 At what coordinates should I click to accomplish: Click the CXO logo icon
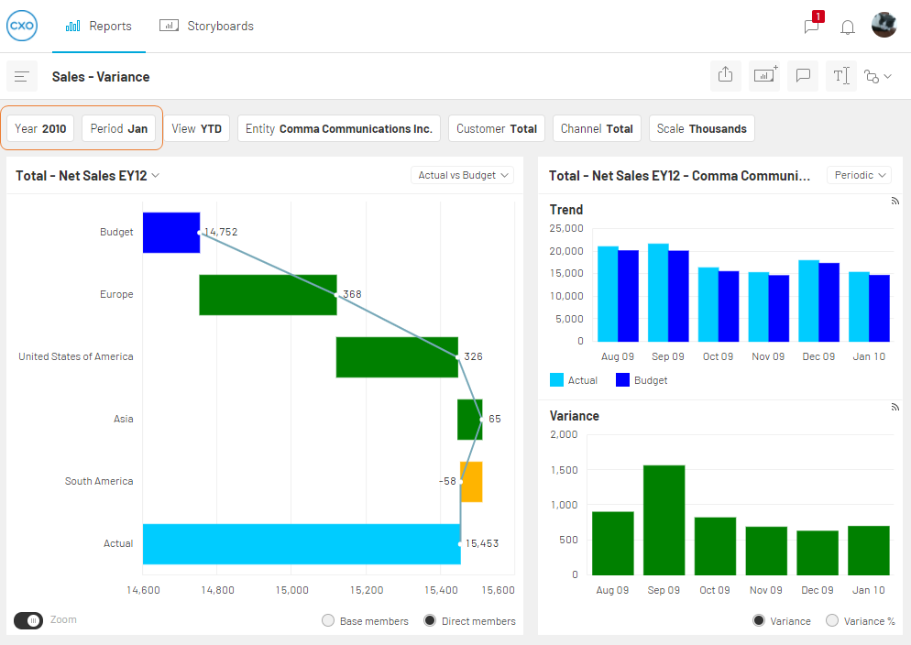point(22,26)
